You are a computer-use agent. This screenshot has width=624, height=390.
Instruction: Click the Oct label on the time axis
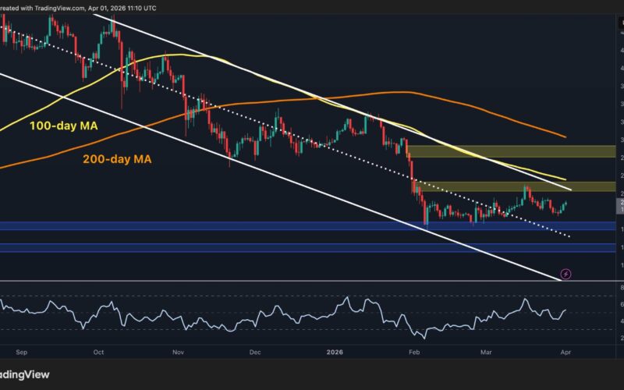[x=98, y=352]
